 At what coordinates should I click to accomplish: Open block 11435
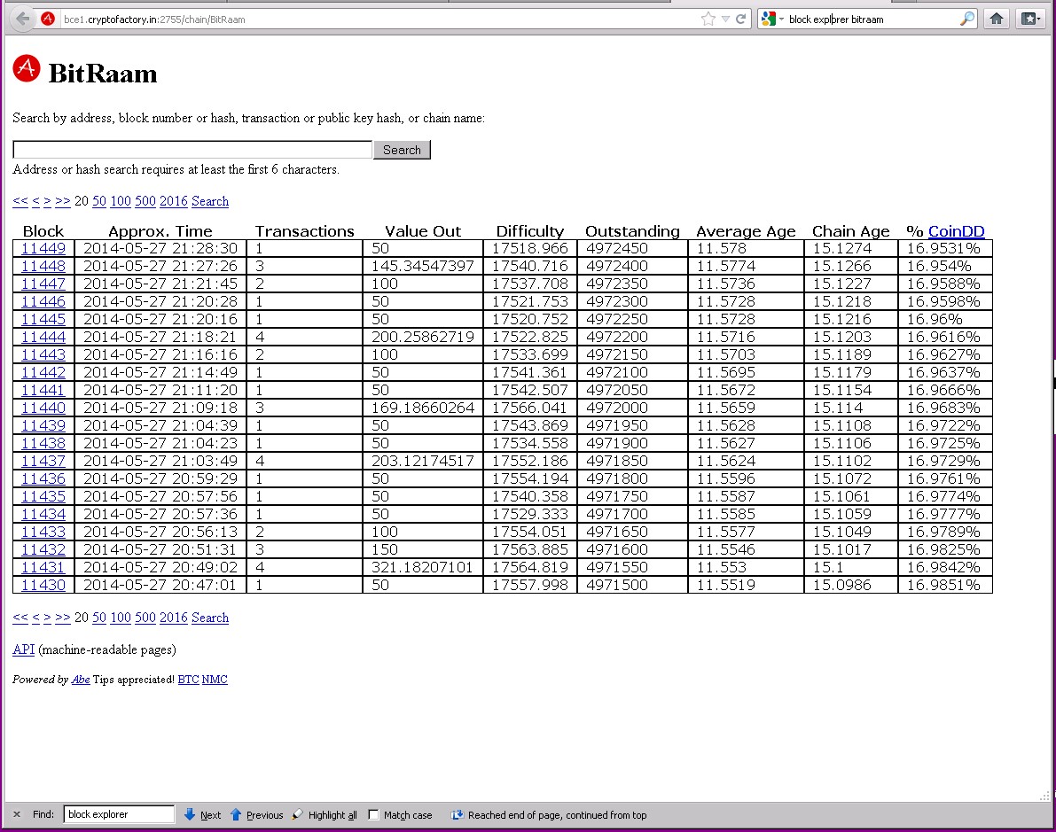43,496
